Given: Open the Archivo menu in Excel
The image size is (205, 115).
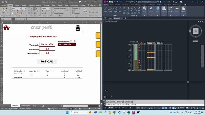Looking at the screenshot, I should tap(4, 5).
